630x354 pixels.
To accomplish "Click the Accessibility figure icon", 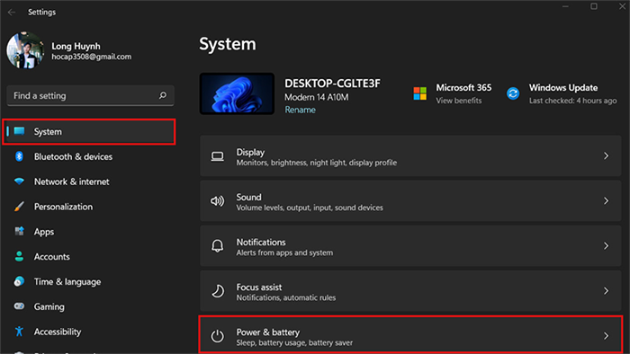I will pyautogui.click(x=19, y=332).
